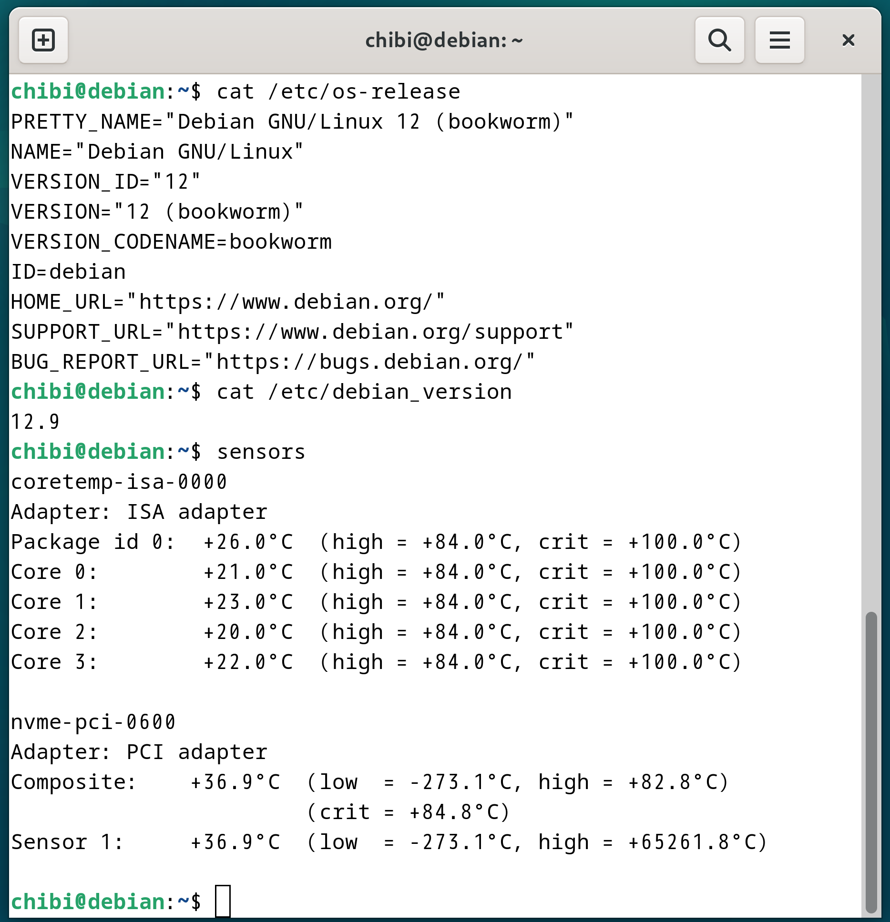Click the 'sensors' command text
Screen dimensions: 890x922
pos(261,452)
